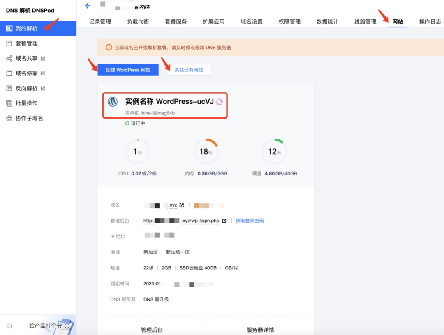The image size is (444, 335).
Task: Click the 协作子域名 globe icon
Action: coord(9,118)
